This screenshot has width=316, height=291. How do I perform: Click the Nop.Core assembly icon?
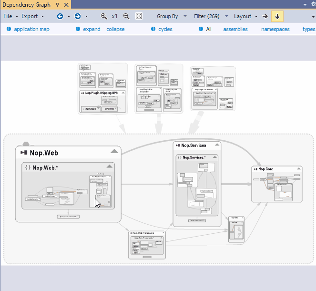click(255, 169)
